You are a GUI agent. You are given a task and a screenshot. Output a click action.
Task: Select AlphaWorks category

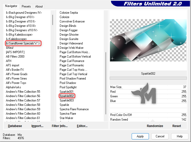[13, 87]
